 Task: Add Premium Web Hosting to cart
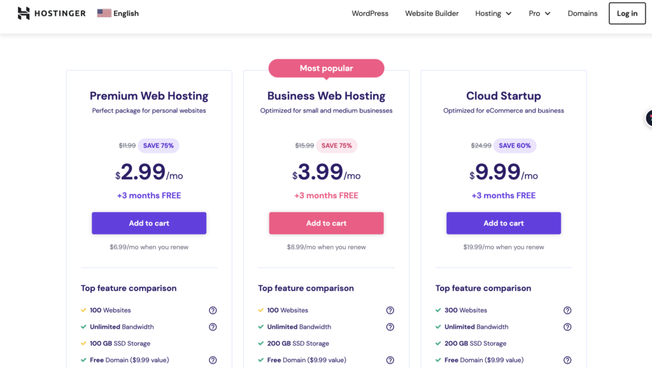pyautogui.click(x=149, y=223)
